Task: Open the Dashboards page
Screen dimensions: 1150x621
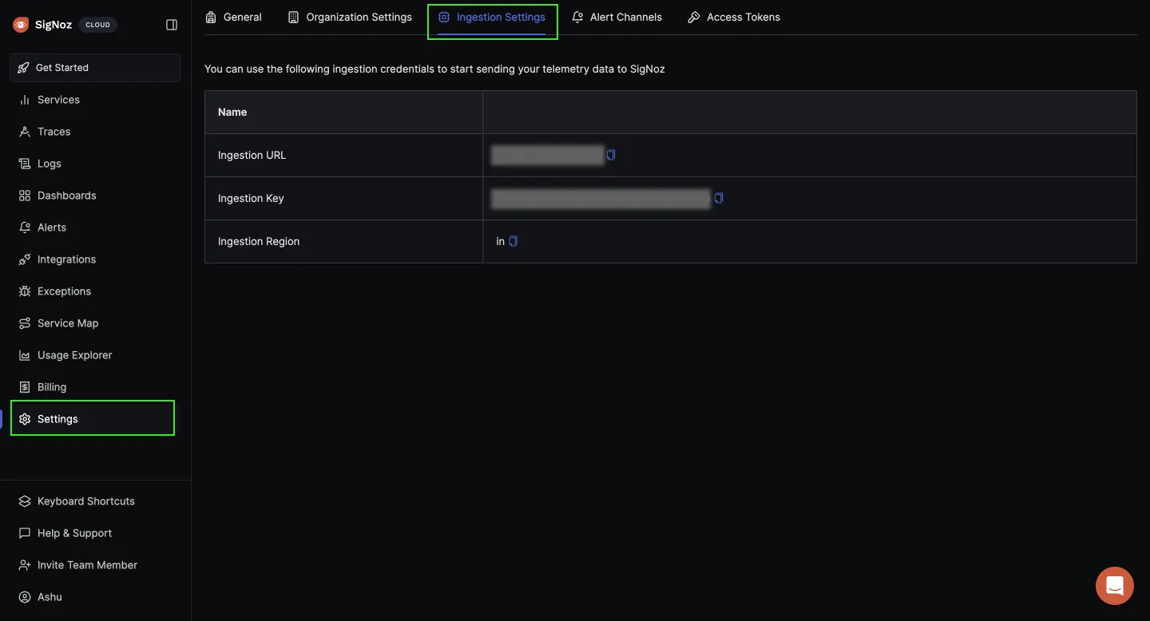Action: pos(66,196)
